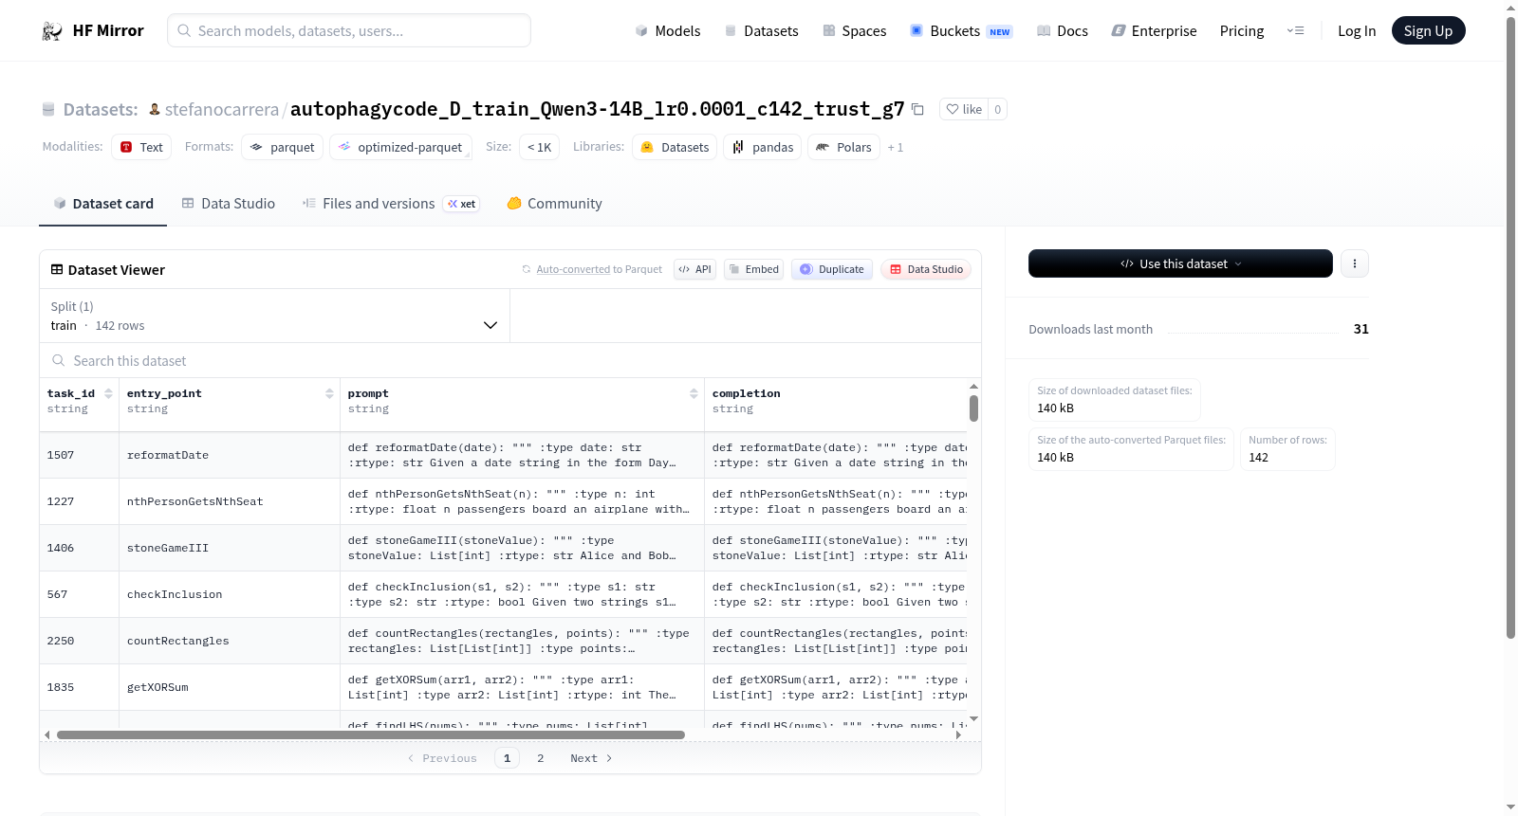Open Buckets in the top navigation
Screen dimensions: 1518x816
click(x=961, y=30)
